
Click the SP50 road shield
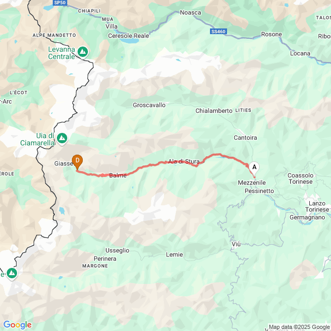tap(60, 3)
